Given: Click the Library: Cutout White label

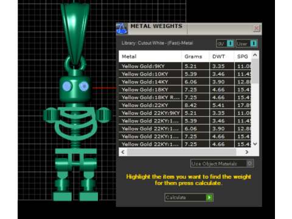Looking at the screenshot, I should [x=157, y=43].
